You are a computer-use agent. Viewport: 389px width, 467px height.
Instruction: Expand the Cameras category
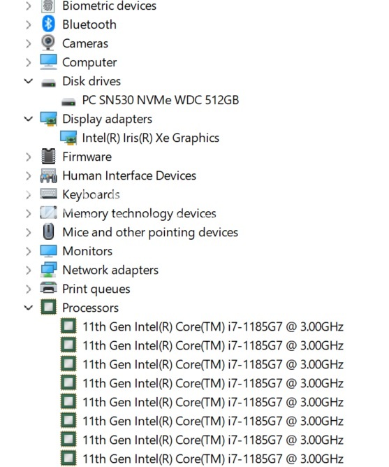coord(28,43)
